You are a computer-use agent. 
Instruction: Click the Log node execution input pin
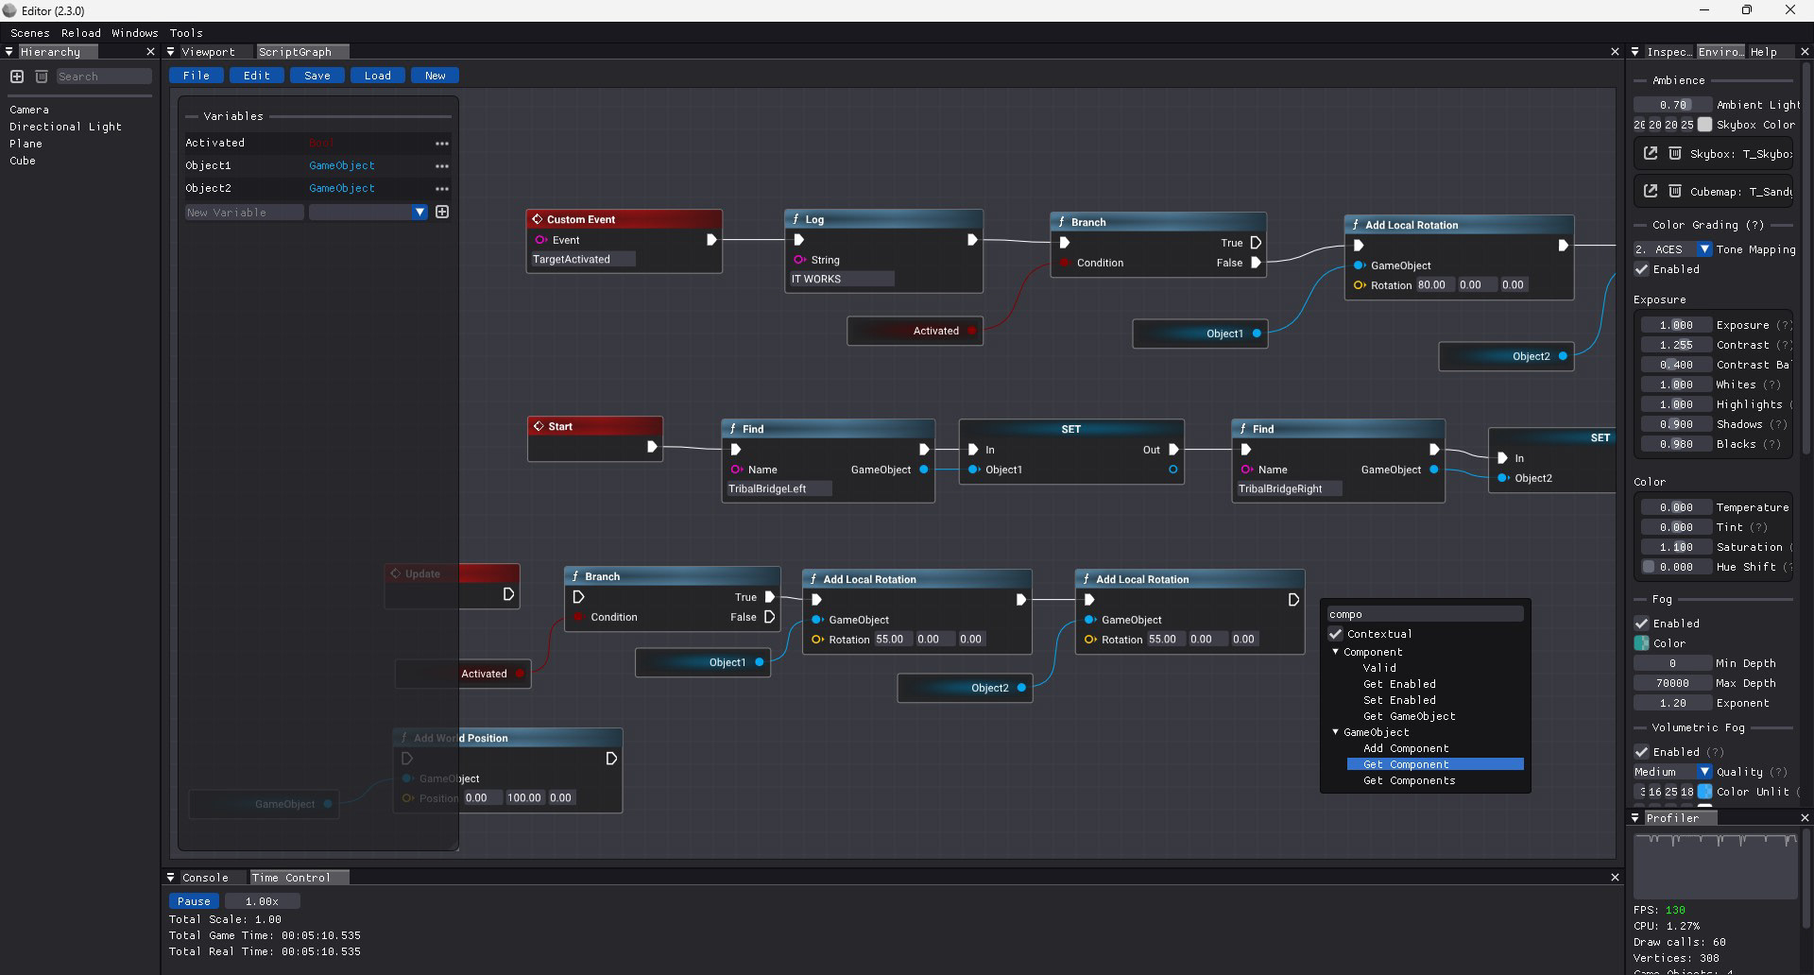tap(798, 240)
